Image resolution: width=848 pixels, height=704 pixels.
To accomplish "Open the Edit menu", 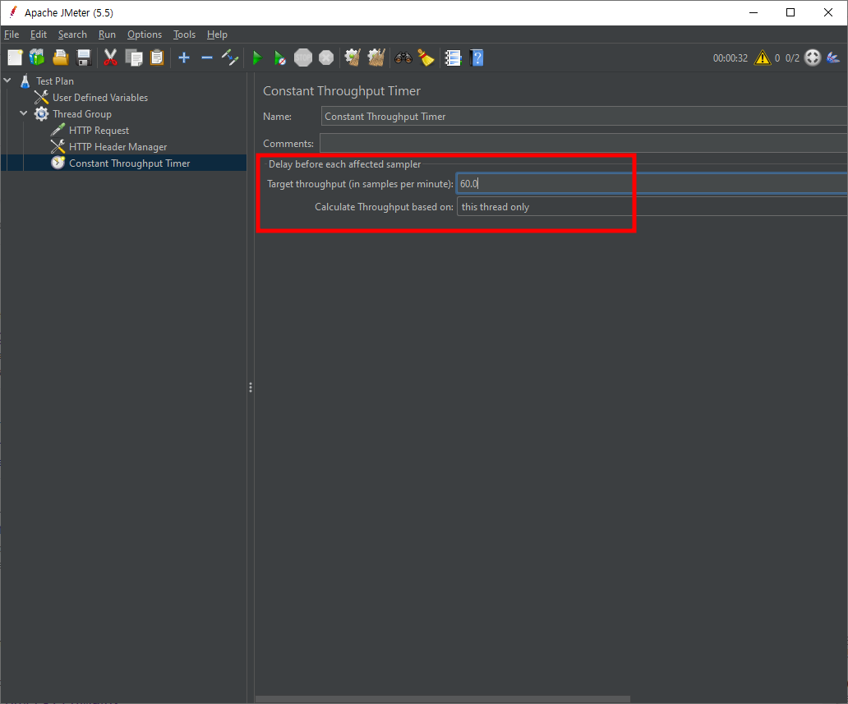I will [39, 34].
